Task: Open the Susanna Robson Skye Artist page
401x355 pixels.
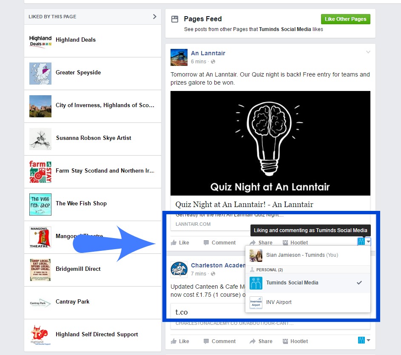Action: click(94, 138)
